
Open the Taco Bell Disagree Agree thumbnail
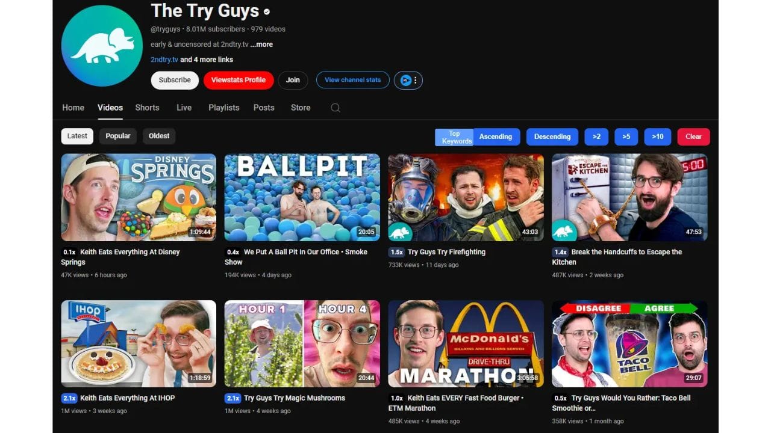point(629,343)
